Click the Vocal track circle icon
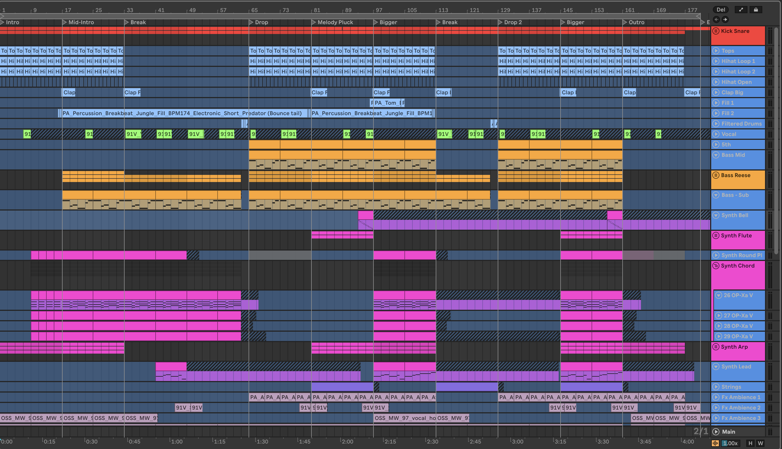This screenshot has width=782, height=449. [x=716, y=134]
